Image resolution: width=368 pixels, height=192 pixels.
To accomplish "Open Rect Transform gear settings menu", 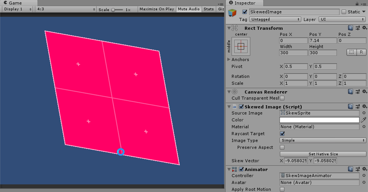I will pos(365,28).
